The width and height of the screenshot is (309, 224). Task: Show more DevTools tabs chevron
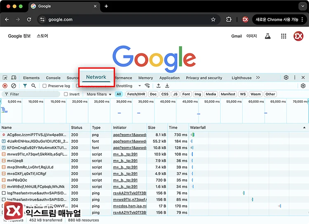point(258,78)
